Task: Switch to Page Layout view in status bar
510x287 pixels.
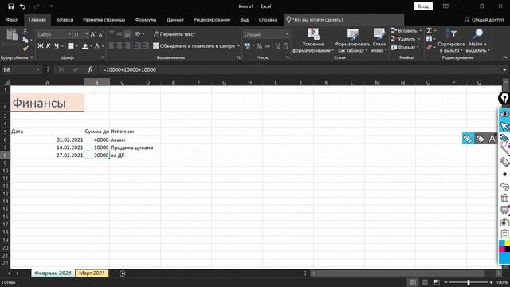Action: [x=425, y=282]
